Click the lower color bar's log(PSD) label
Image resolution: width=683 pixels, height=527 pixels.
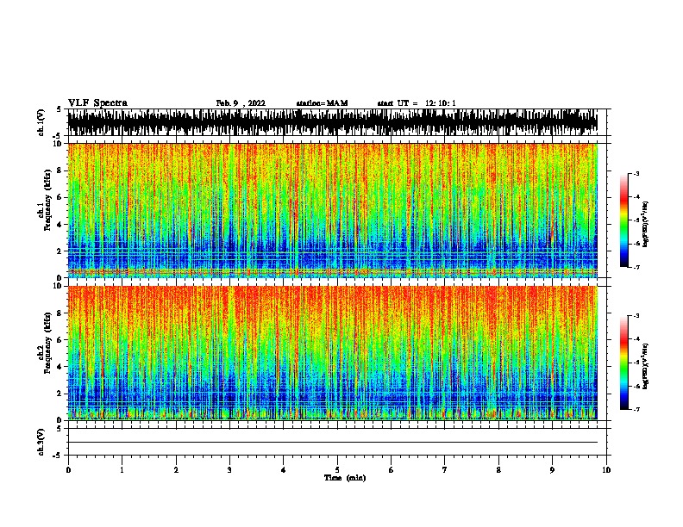tap(645, 366)
